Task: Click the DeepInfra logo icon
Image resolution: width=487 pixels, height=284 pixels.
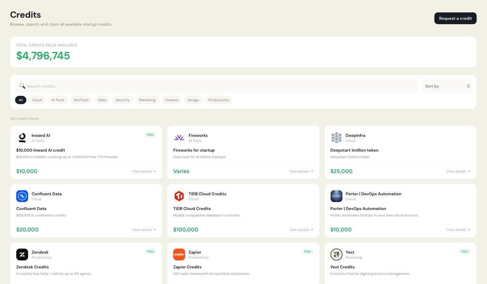Action: (336, 138)
